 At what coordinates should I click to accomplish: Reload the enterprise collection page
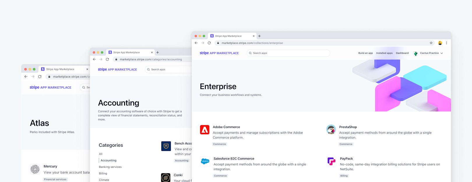(x=209, y=43)
